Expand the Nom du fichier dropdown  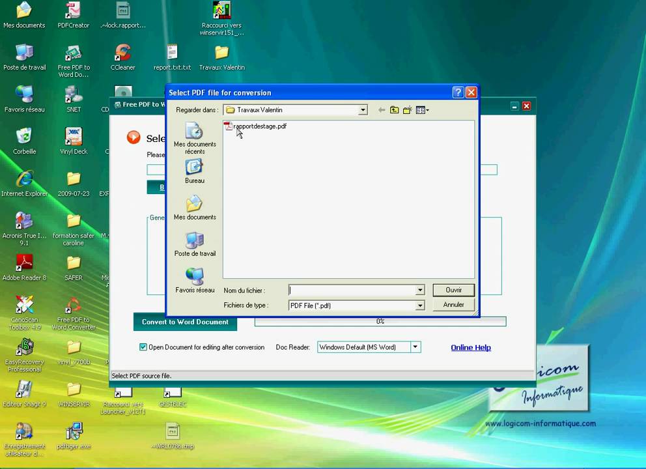click(420, 290)
